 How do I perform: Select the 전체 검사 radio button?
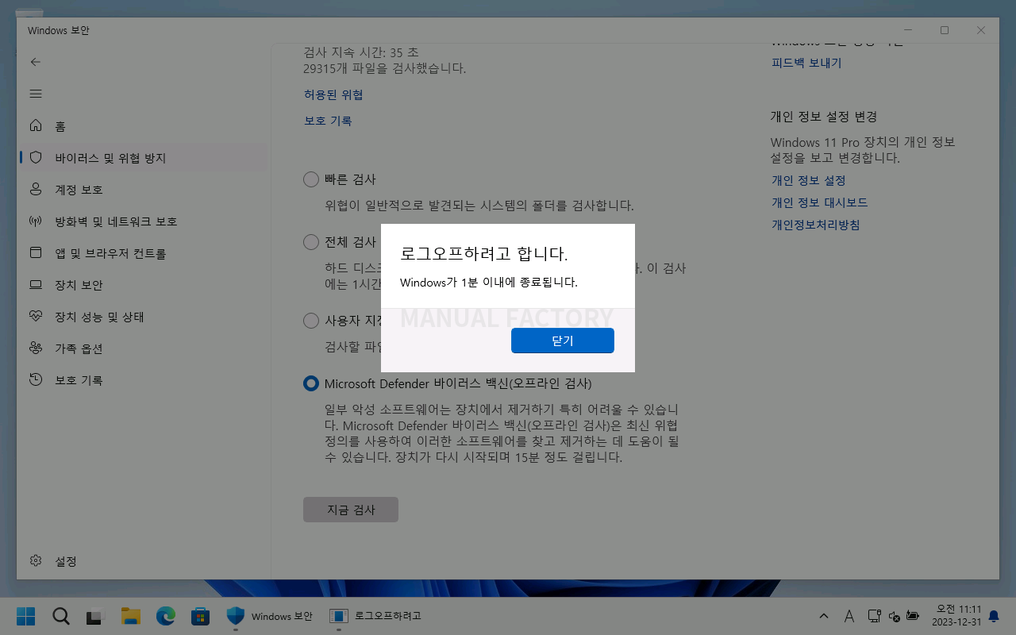pos(311,241)
